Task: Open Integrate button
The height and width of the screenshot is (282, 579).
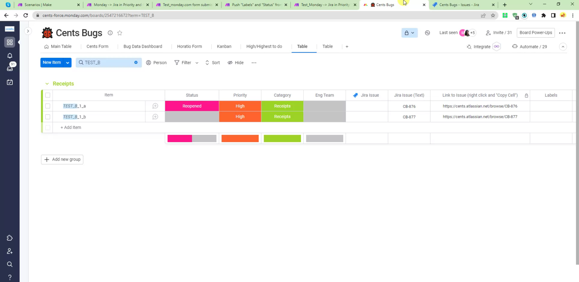Action: tap(479, 47)
